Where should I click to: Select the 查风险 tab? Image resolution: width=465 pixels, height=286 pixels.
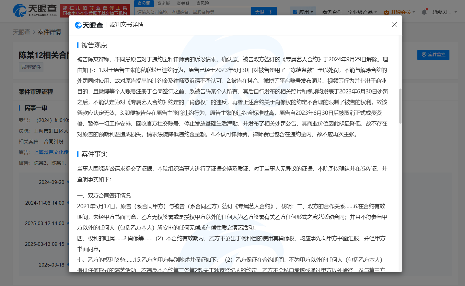203,3
